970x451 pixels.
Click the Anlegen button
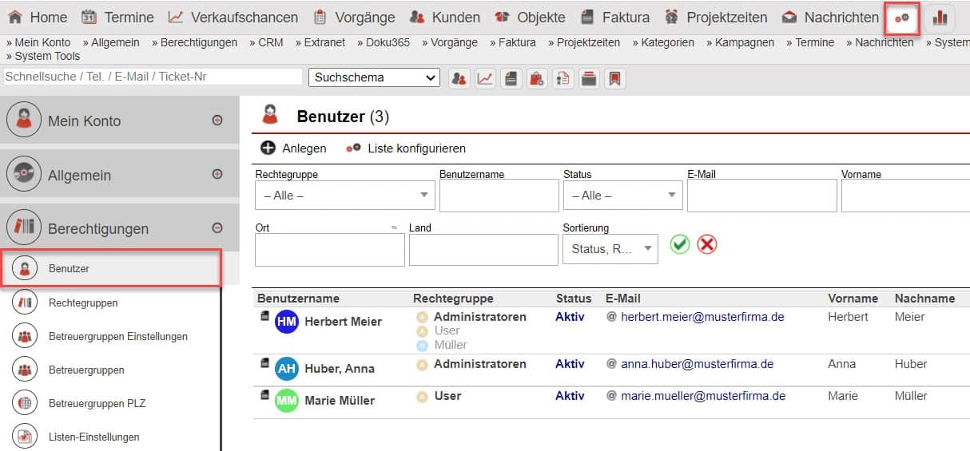(x=294, y=148)
